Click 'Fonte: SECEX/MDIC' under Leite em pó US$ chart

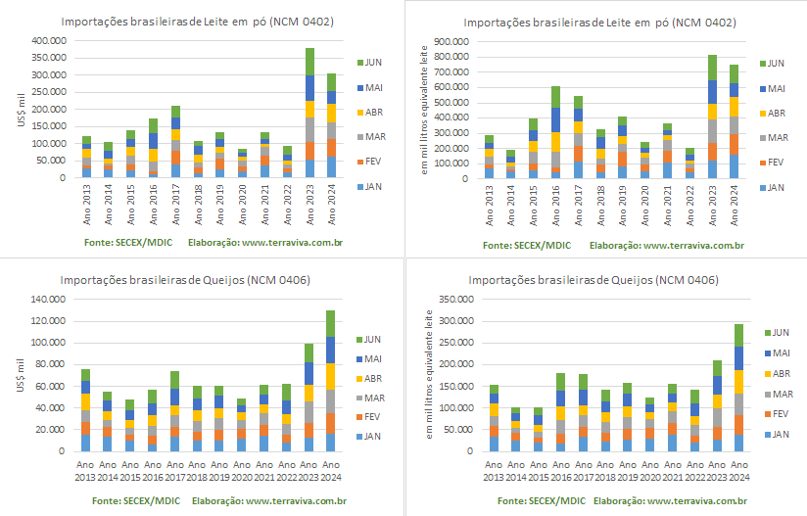[128, 242]
